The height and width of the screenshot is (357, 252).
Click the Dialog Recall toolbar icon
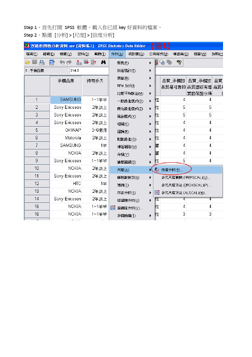(x=52, y=62)
